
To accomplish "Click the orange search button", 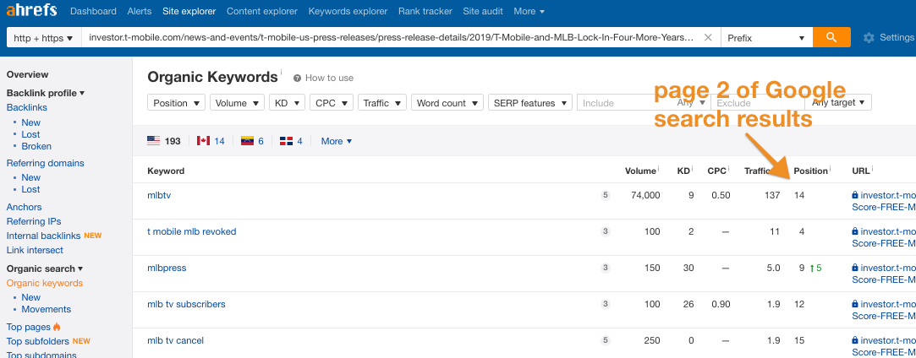I will point(831,37).
